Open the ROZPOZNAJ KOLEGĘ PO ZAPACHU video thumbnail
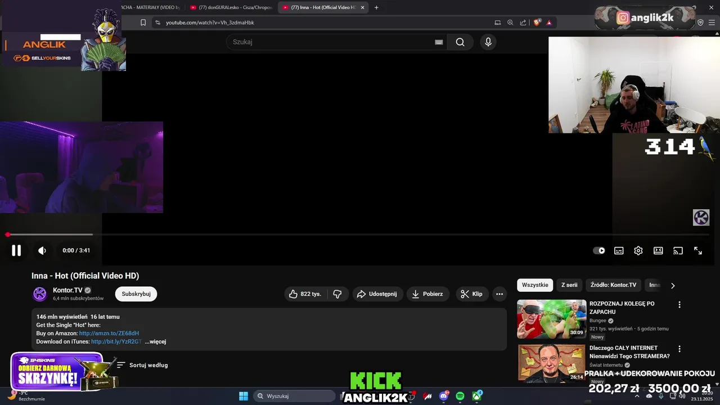The image size is (720, 405). tap(551, 319)
